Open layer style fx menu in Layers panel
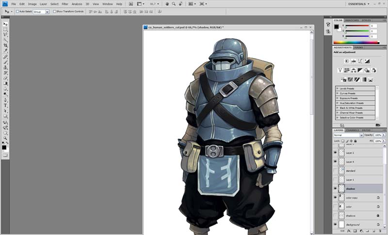Viewport: 388px width, 235px height. coord(349,231)
